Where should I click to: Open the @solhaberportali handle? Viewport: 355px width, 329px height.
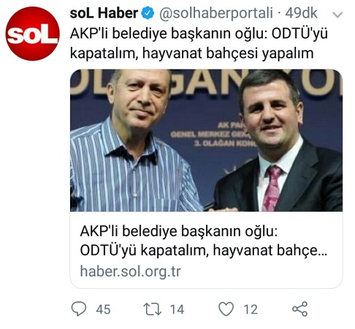[216, 13]
